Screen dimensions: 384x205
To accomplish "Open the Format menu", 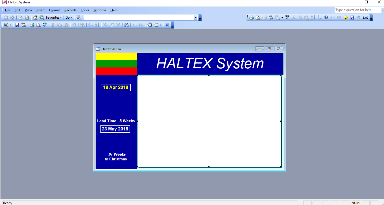I will (x=54, y=10).
